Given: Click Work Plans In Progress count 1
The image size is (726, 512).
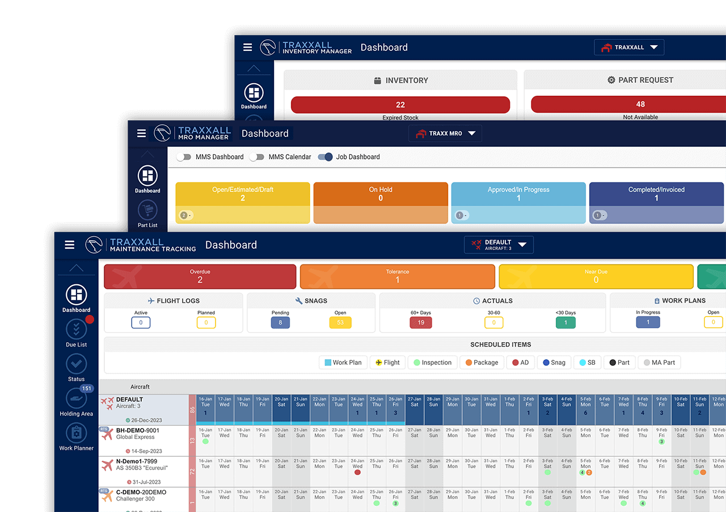Looking at the screenshot, I should (648, 322).
